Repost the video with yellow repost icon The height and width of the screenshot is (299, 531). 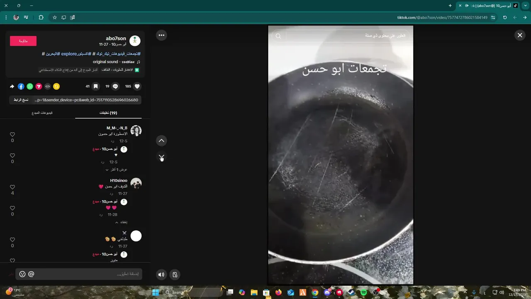56,86
